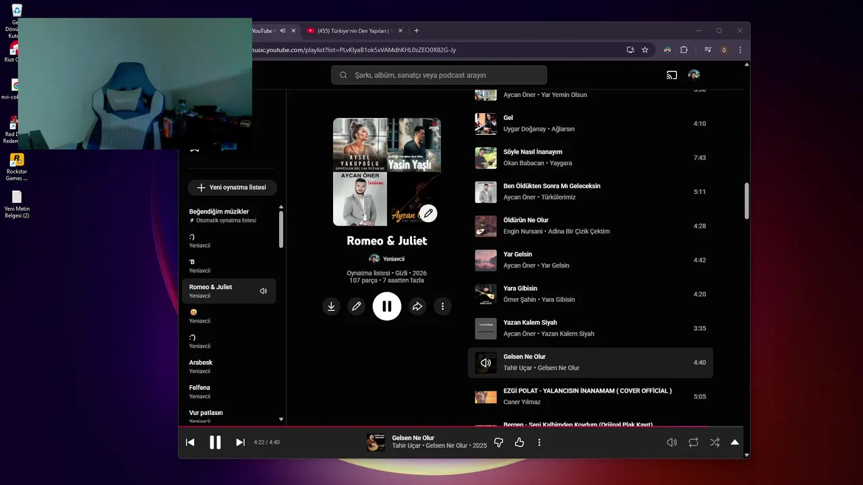Image resolution: width=863 pixels, height=485 pixels.
Task: Click the search field for songs and albums
Action: [439, 75]
